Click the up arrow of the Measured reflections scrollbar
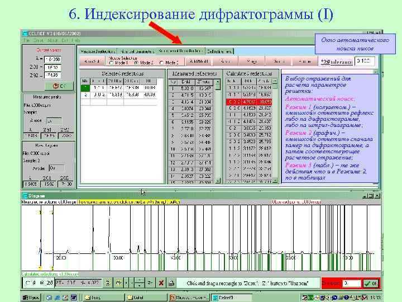Viewport: 402px width, 302px height. (218, 82)
